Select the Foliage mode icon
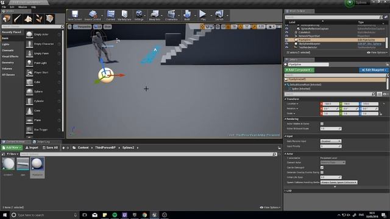The height and width of the screenshot is (219, 390). 39,19
